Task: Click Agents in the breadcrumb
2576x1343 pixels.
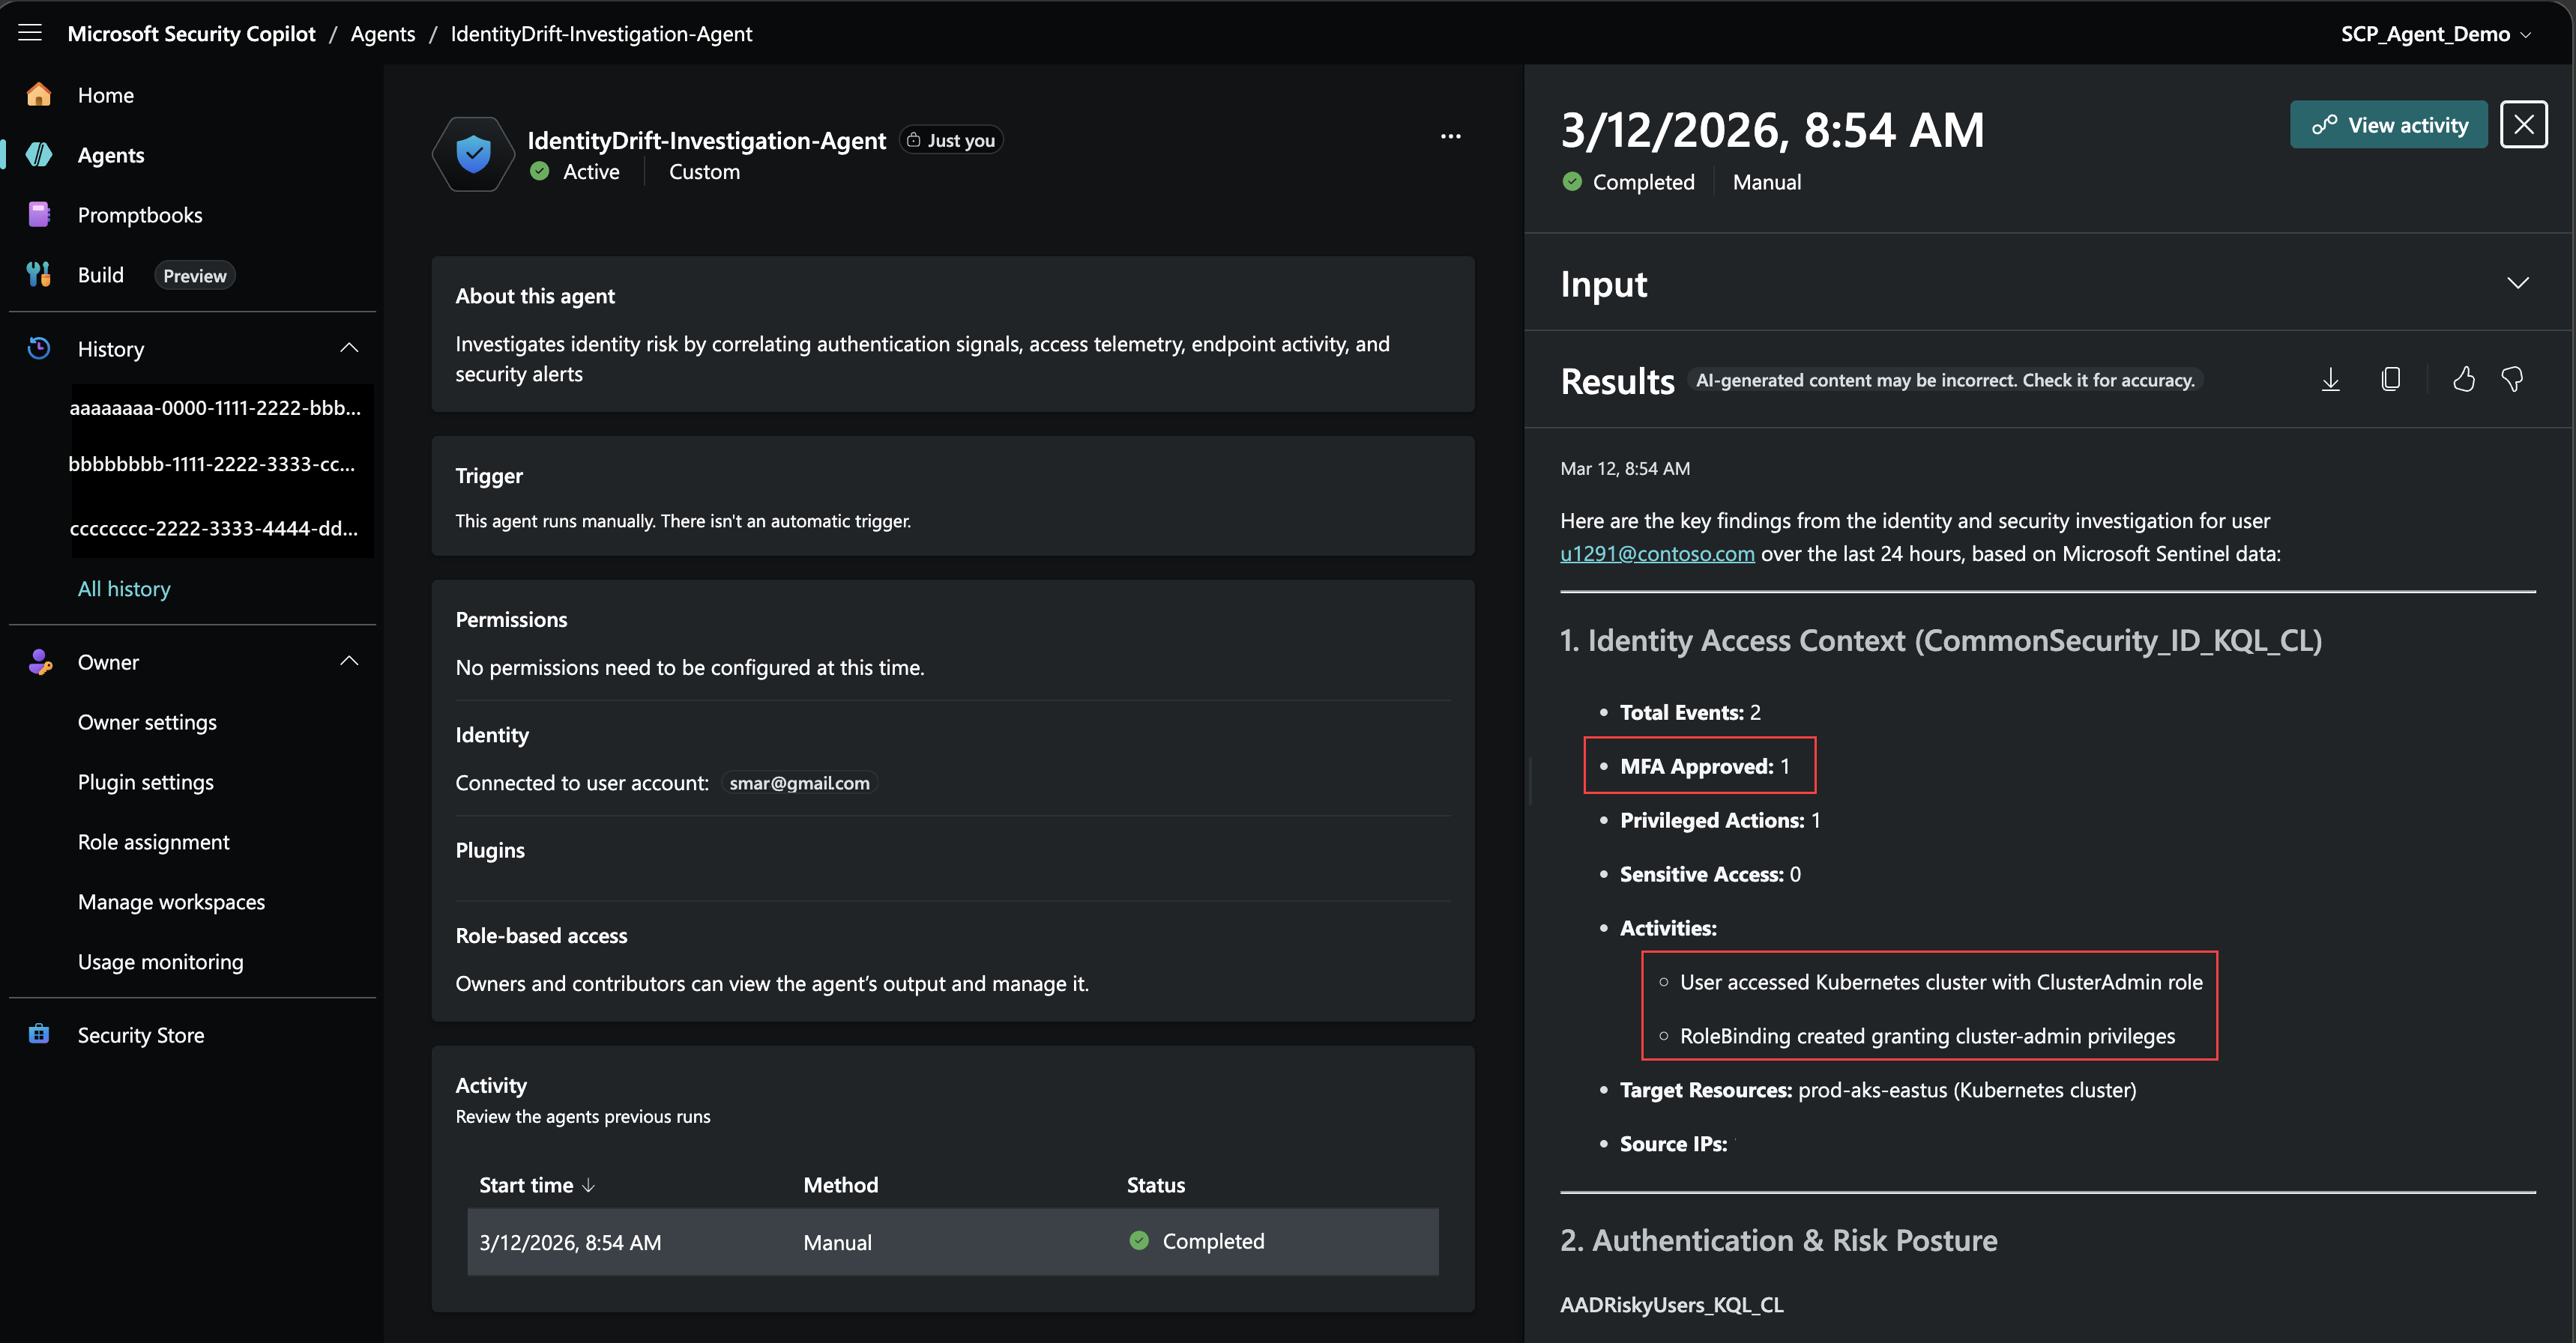Action: click(x=383, y=33)
